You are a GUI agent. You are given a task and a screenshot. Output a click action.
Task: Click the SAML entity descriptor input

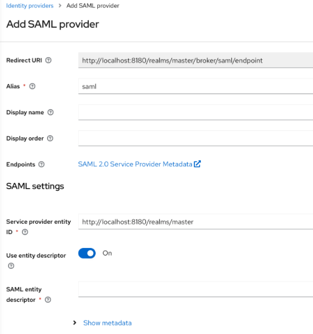pos(195,289)
